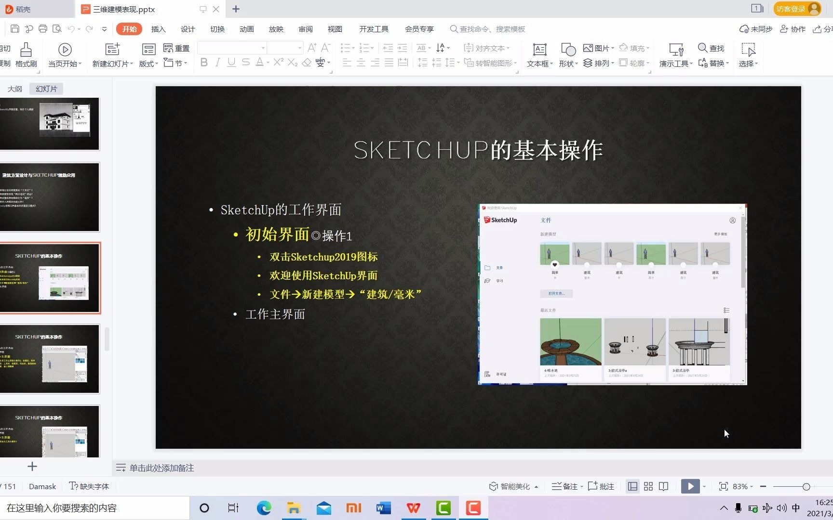This screenshot has width=833, height=520.
Task: Toggle underline formatting
Action: point(231,63)
